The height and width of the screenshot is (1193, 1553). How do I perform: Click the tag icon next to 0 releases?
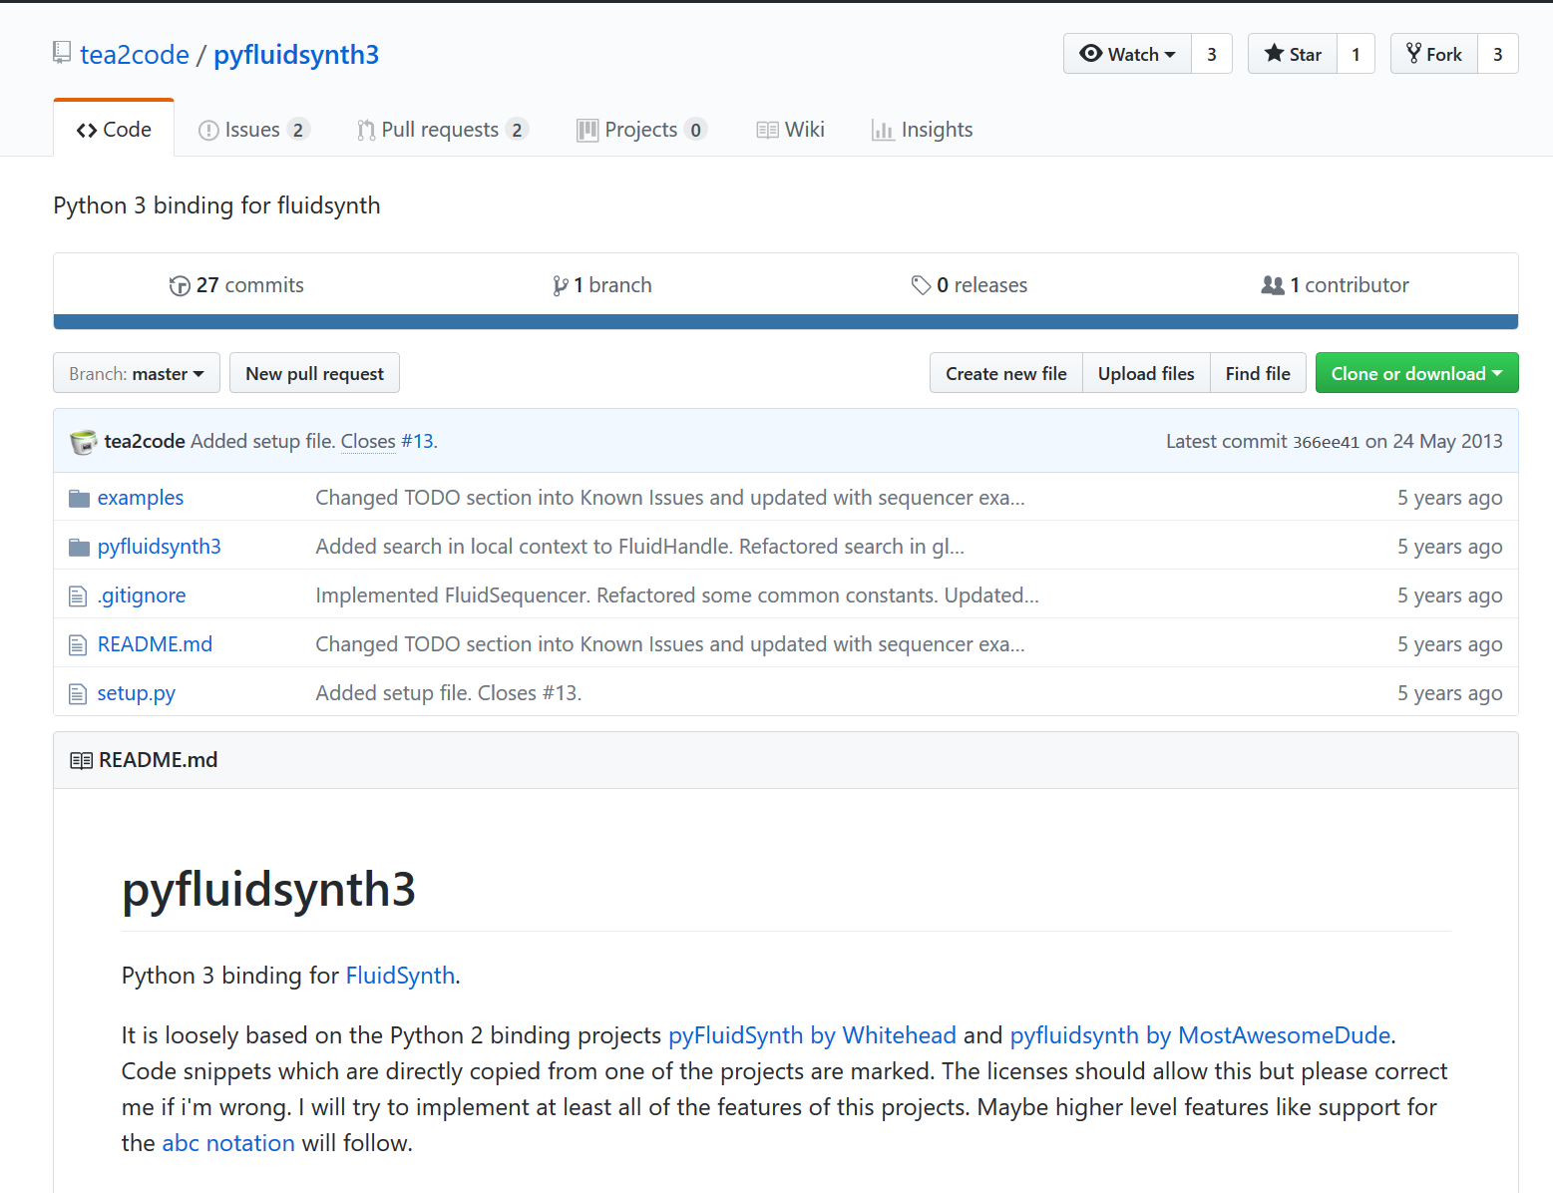[x=921, y=285]
